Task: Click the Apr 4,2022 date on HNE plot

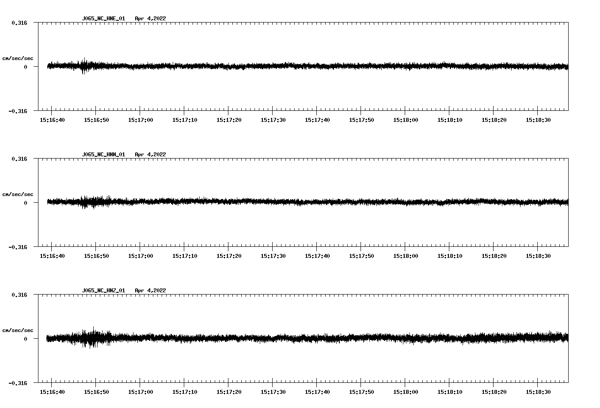Action: click(x=151, y=19)
